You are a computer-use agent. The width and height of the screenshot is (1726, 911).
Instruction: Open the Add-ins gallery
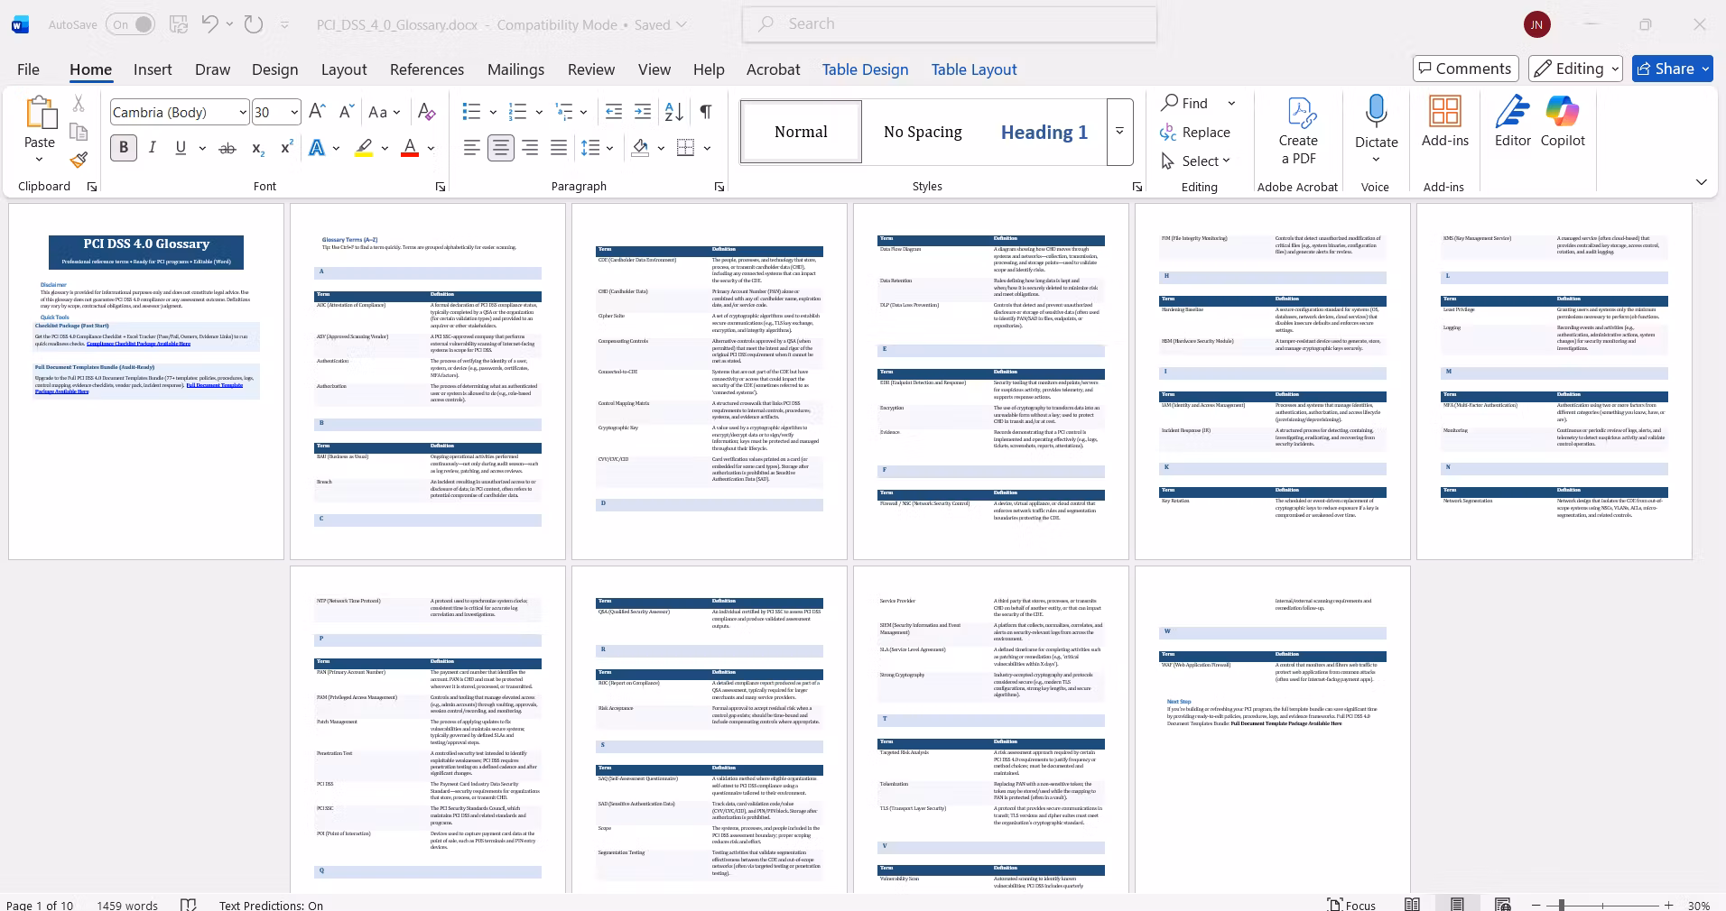tap(1445, 122)
